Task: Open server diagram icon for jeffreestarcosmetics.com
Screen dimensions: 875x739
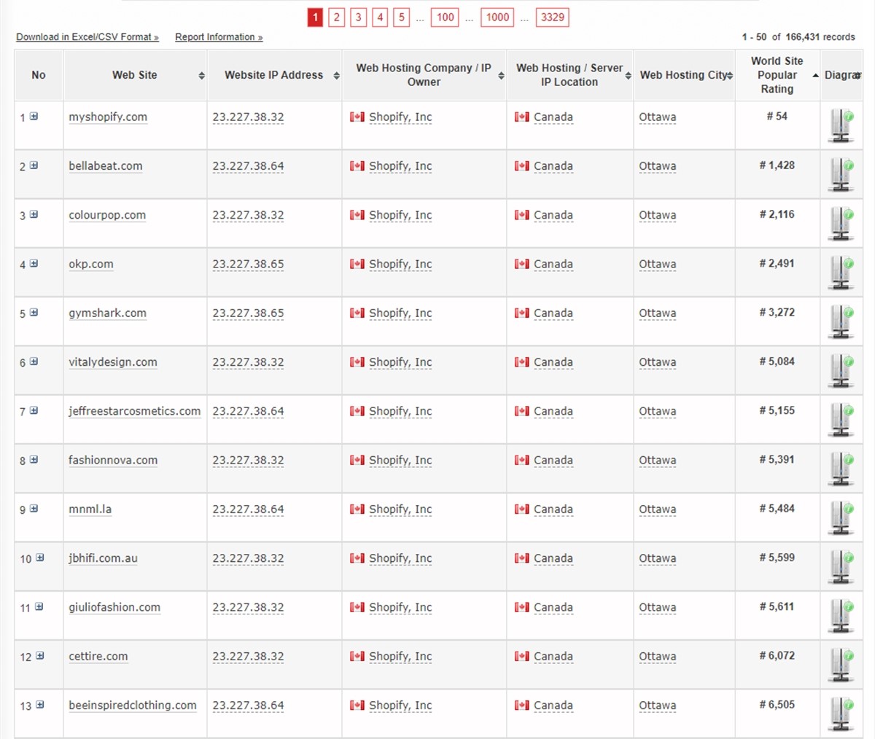Action: (841, 420)
